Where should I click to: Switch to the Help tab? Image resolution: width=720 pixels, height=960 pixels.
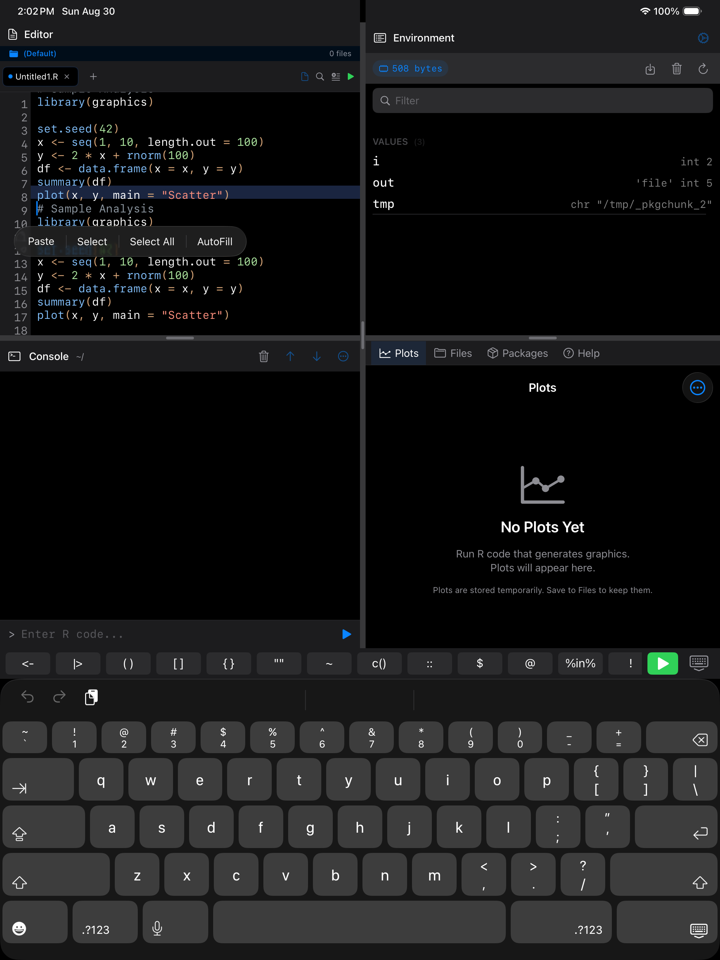point(582,353)
